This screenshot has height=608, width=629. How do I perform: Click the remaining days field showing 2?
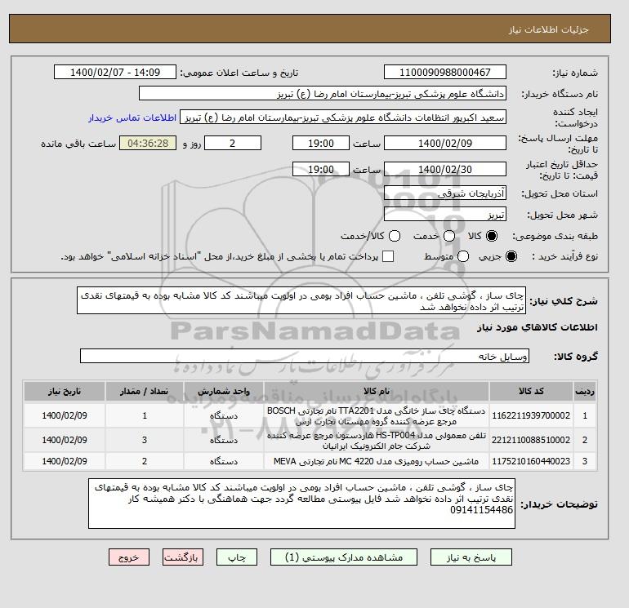pyautogui.click(x=233, y=143)
